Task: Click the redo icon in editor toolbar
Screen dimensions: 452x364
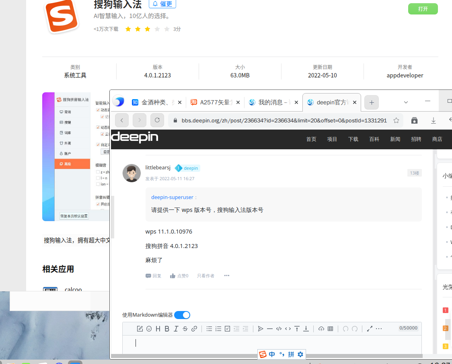Action: coord(355,329)
